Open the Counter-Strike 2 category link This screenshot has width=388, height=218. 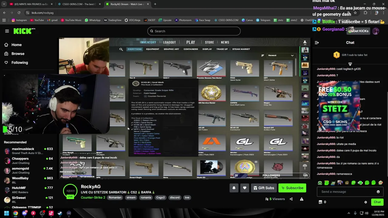pyautogui.click(x=93, y=197)
